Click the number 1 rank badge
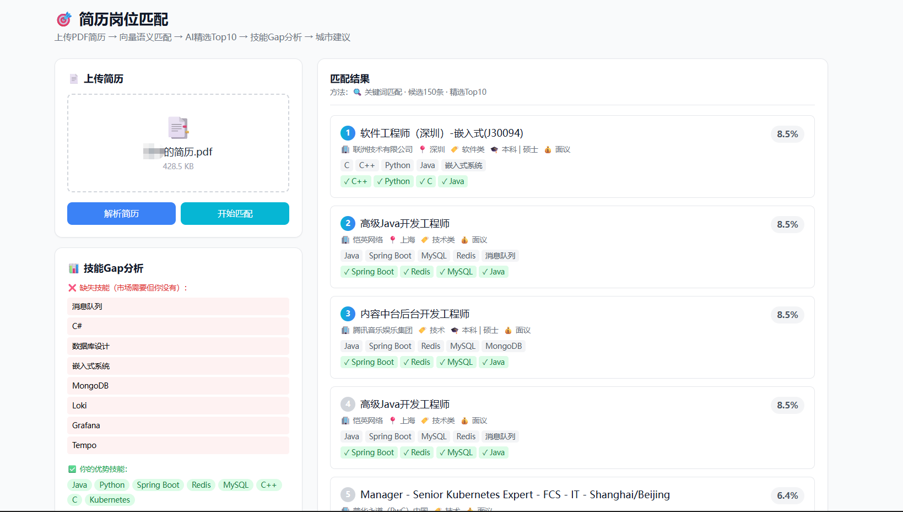Screen dimensions: 903x512 [x=348, y=133]
